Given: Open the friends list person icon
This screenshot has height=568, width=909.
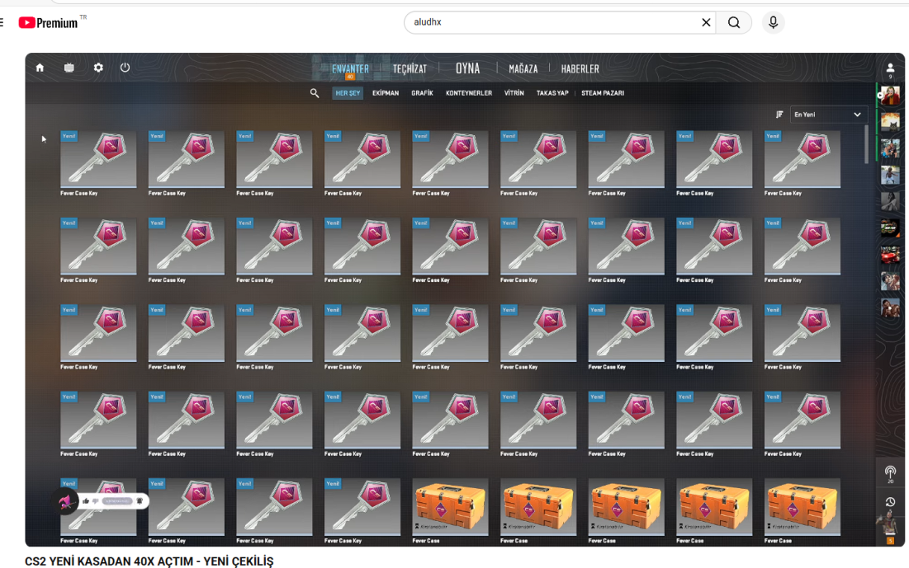Looking at the screenshot, I should pos(891,68).
